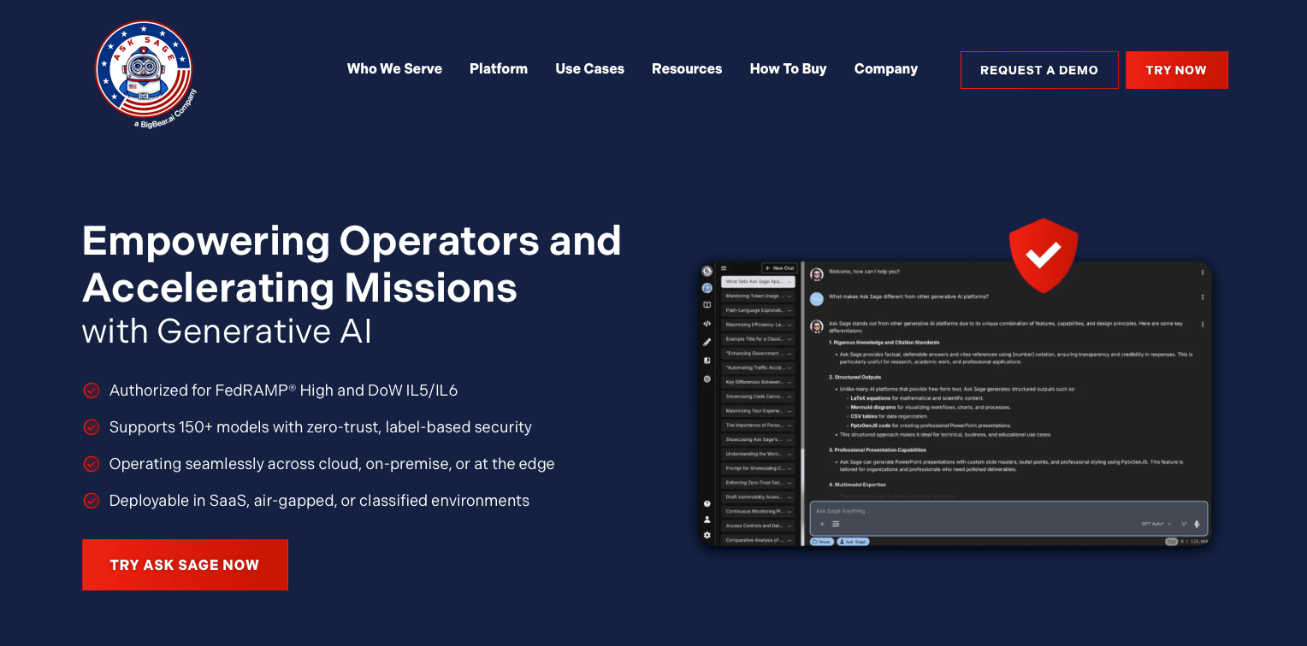Screen dimensions: 1307x646
Task: Click the Ask Sage persona chip below the prompt
Action: point(853,542)
